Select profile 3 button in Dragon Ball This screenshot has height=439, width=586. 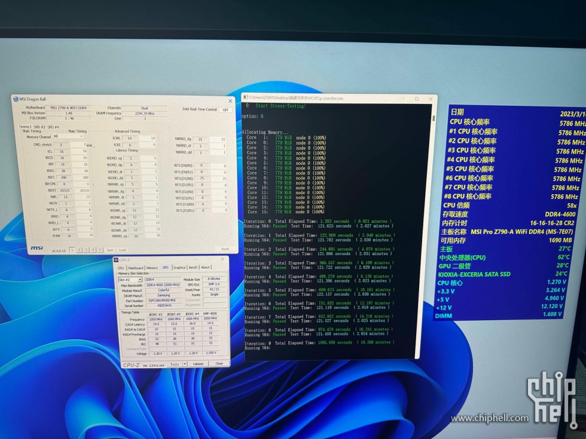pos(86,250)
